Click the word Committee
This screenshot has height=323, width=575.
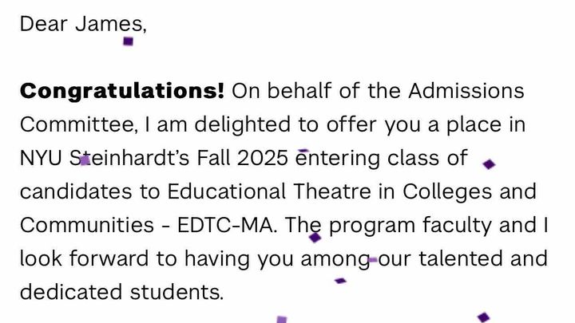click(x=77, y=124)
